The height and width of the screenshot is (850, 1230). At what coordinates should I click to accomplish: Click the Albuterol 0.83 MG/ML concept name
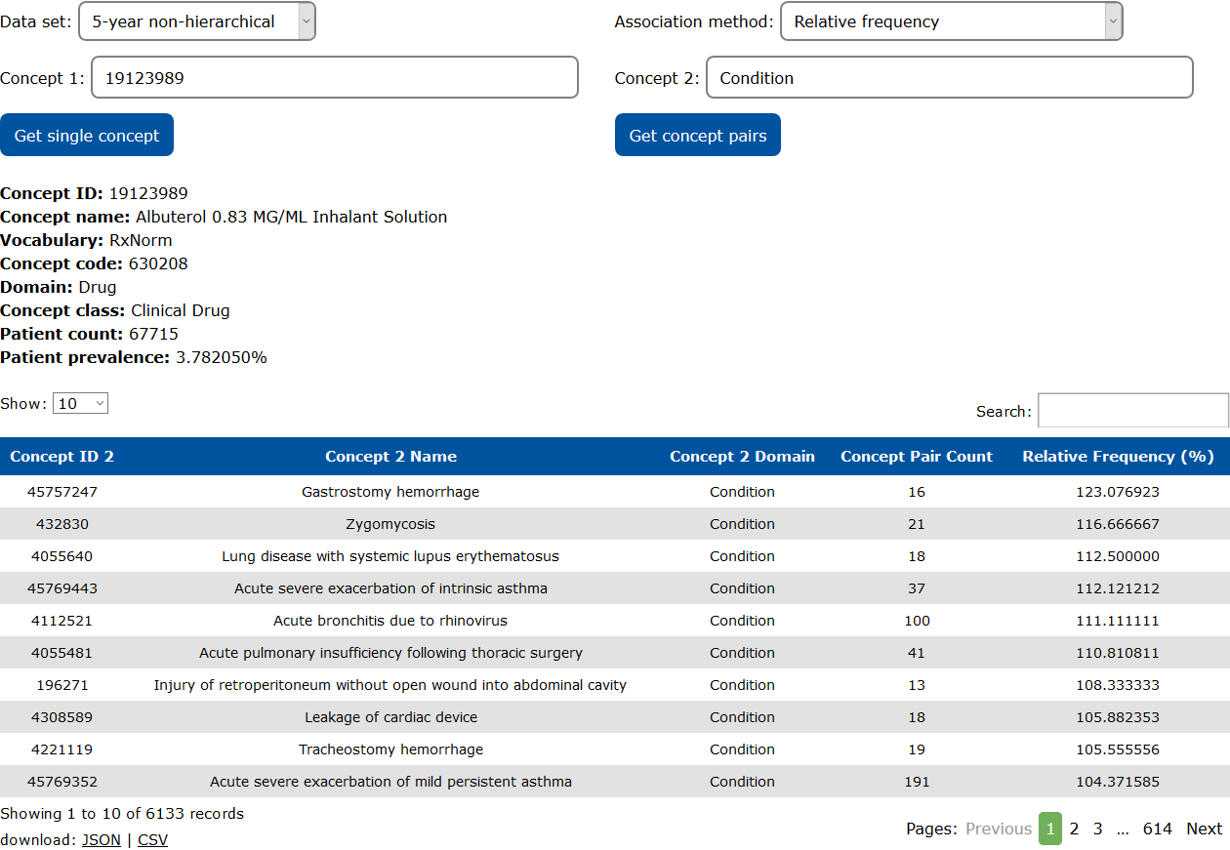coord(292,217)
